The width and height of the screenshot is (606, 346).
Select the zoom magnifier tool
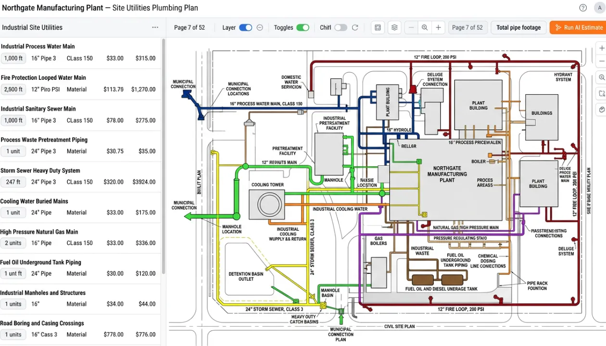(425, 27)
